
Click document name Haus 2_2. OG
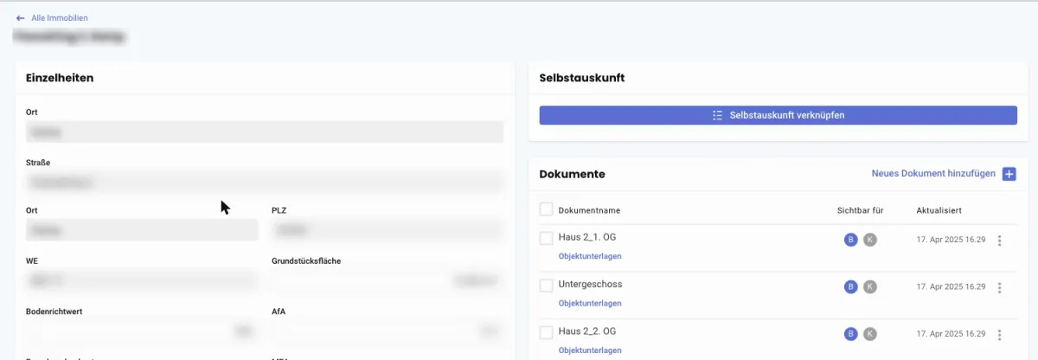587,331
